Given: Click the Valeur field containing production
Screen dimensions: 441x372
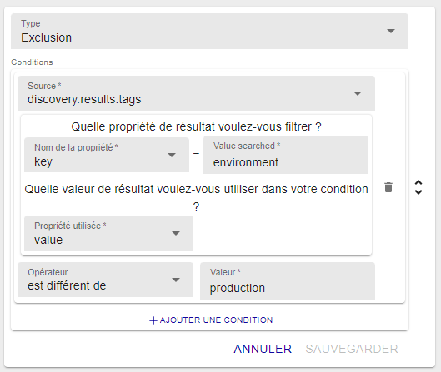Looking at the screenshot, I should coord(288,280).
